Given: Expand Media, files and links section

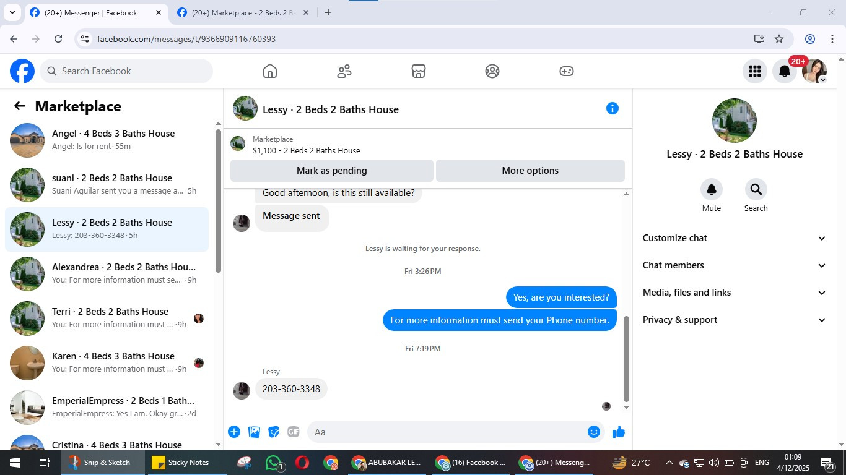Looking at the screenshot, I should click(x=735, y=293).
